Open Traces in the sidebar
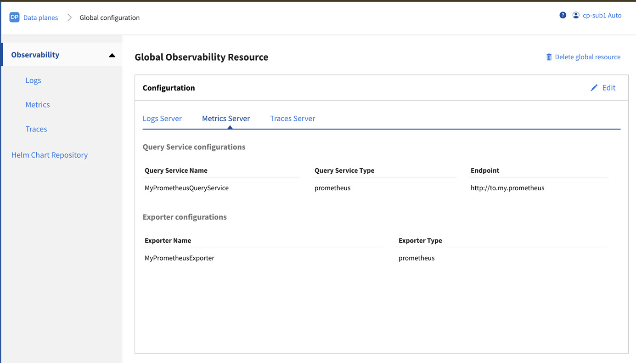Image resolution: width=636 pixels, height=363 pixels. tap(36, 129)
